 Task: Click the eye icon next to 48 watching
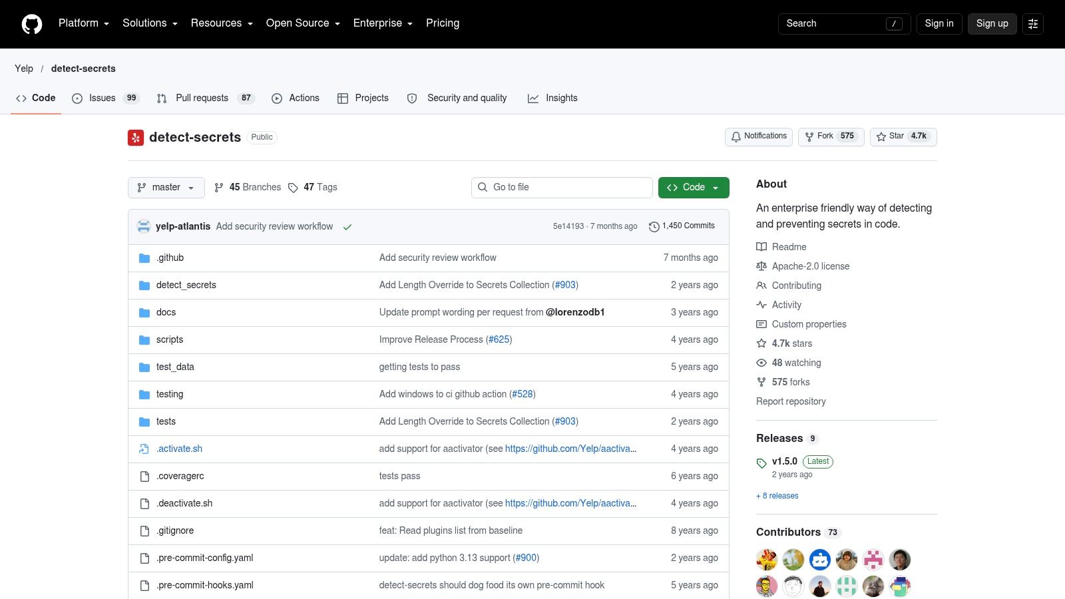click(761, 363)
